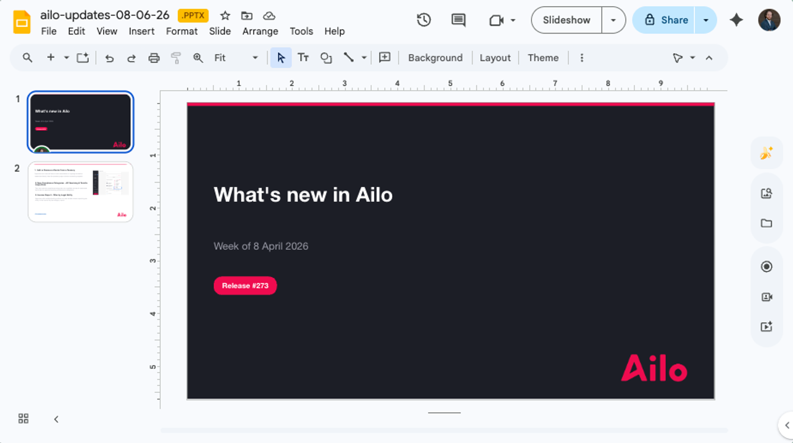Open Gemini sparkle assistant
Screen dimensions: 793x443
(736, 20)
